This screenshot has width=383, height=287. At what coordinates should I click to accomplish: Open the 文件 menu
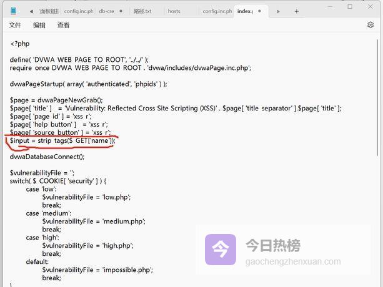click(x=15, y=26)
